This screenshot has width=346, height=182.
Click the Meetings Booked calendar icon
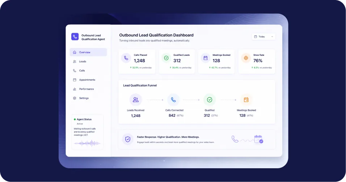coord(206,58)
